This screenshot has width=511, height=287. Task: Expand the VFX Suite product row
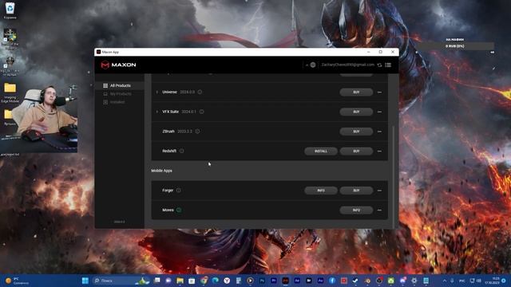click(157, 112)
